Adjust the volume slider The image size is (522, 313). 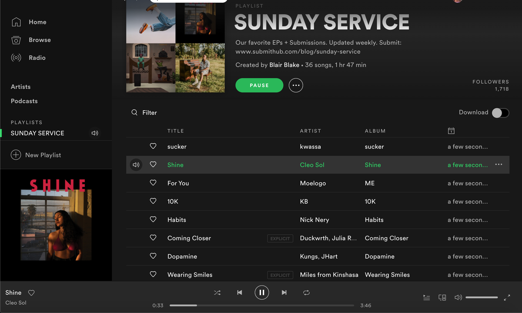tap(482, 297)
